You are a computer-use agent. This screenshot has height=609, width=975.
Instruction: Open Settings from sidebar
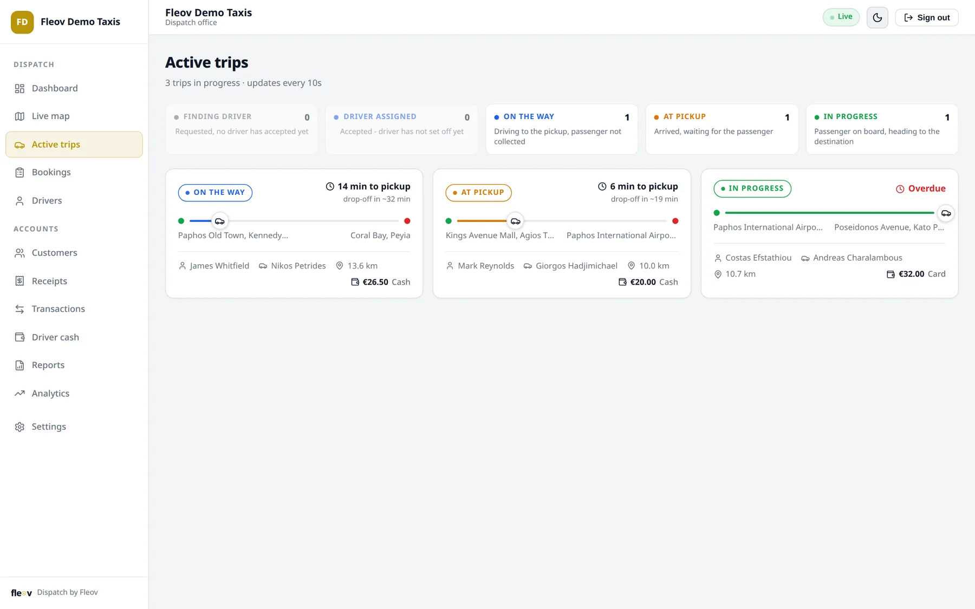point(74,427)
